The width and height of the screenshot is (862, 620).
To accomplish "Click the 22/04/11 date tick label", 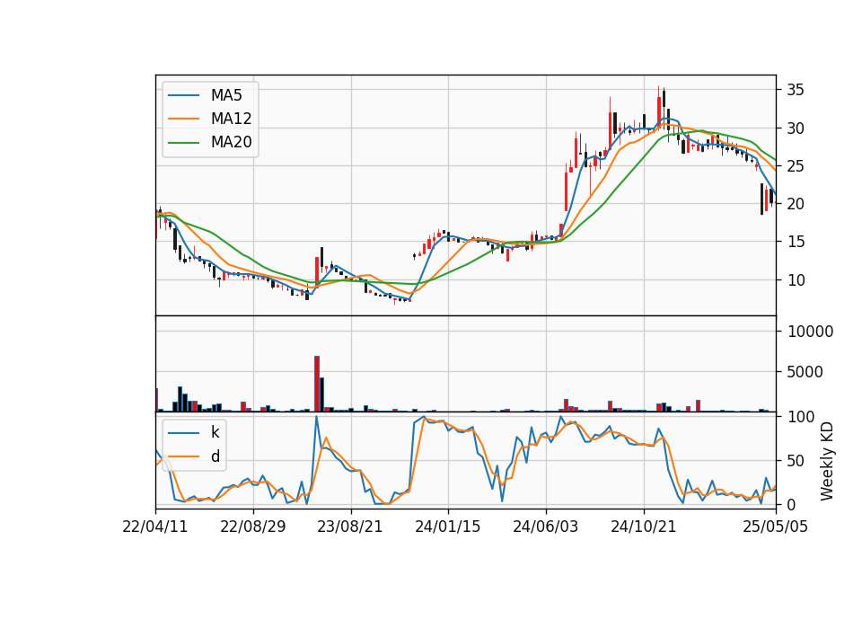I will (x=155, y=527).
